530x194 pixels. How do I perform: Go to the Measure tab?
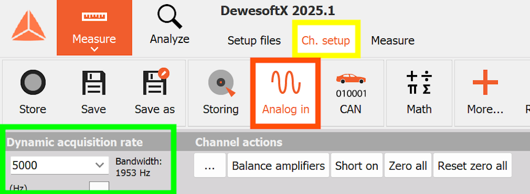(x=393, y=41)
